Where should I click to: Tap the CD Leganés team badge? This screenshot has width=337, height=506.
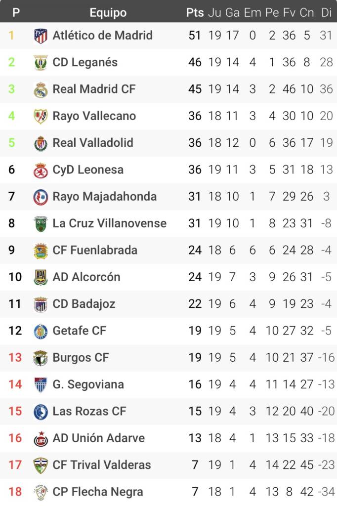click(x=41, y=63)
